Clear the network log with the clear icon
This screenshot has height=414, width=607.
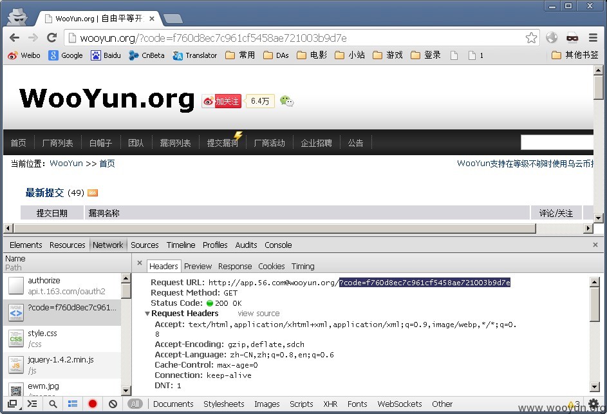coord(113,404)
